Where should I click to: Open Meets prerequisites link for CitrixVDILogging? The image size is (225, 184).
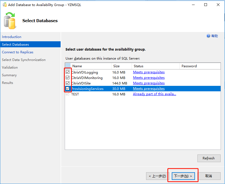149,72
